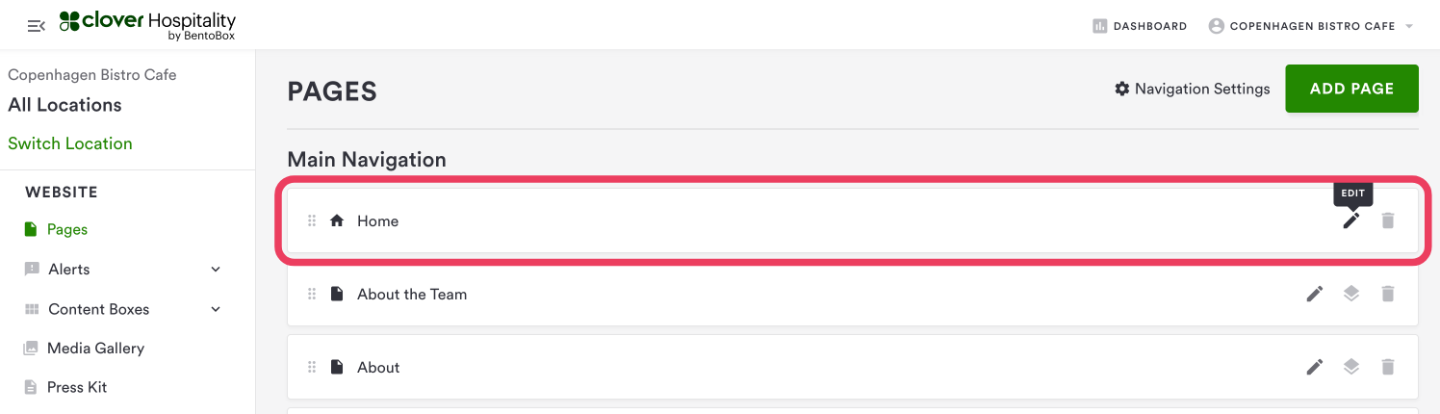Delete the About the Team page
Viewport: 1440px width, 414px height.
click(1387, 294)
